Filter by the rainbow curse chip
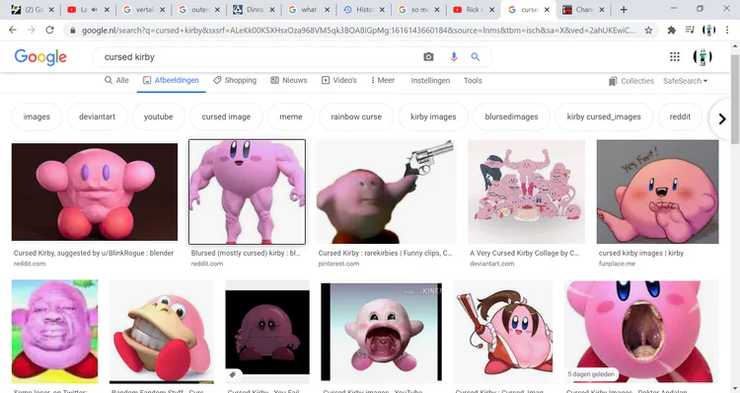This screenshot has height=393, width=740. pyautogui.click(x=356, y=117)
